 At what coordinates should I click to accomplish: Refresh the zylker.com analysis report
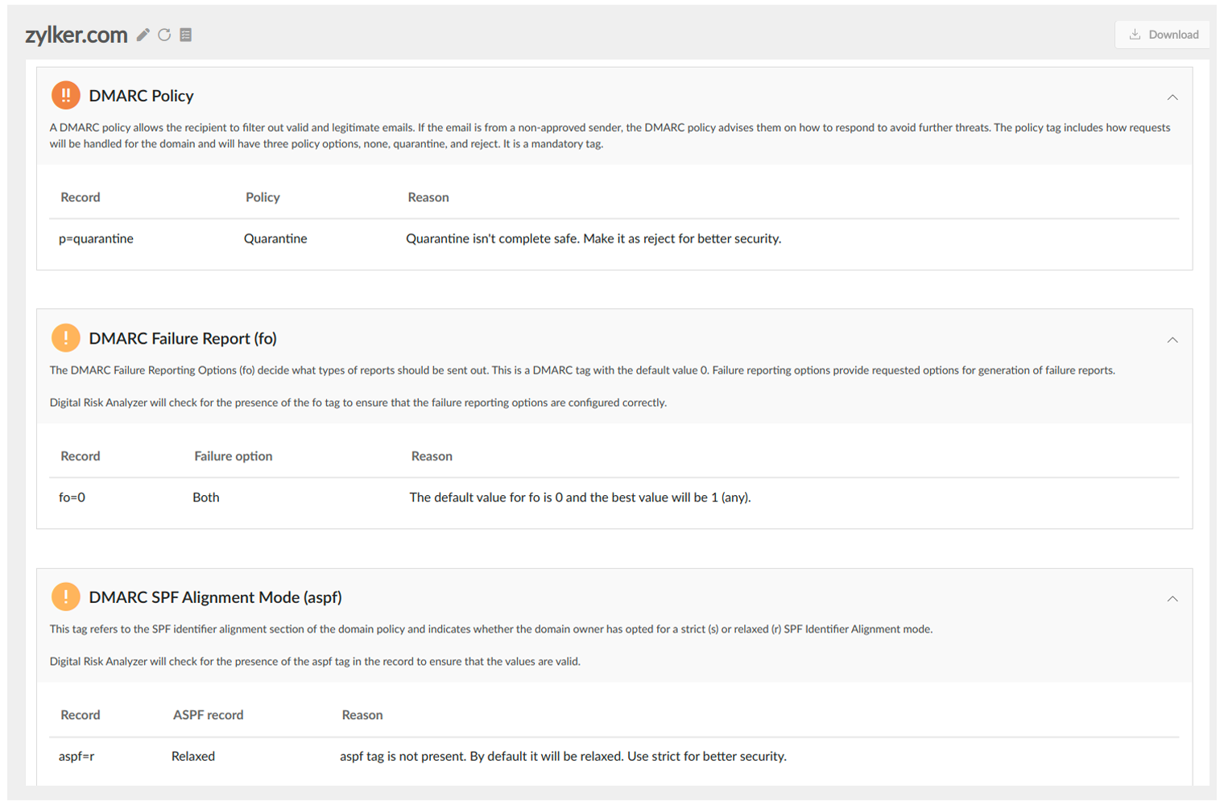164,35
